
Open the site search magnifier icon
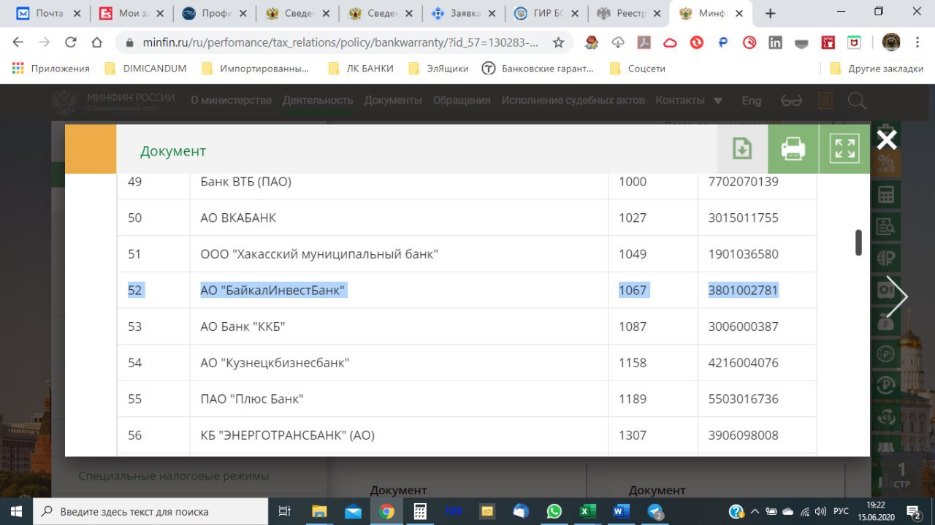(857, 101)
